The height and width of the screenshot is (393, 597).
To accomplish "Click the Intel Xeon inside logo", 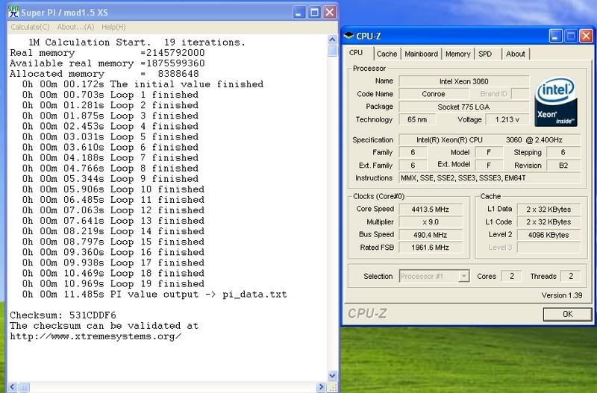I will [x=556, y=102].
